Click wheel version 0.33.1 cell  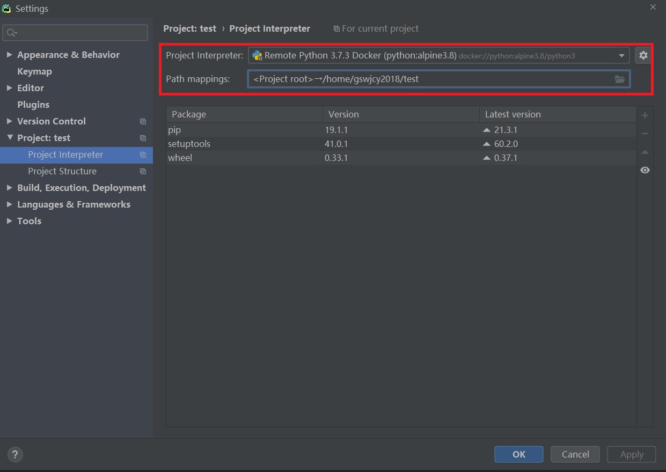tap(336, 158)
